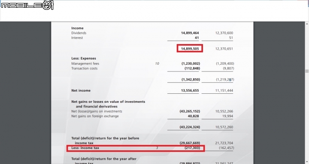Select the 'Less: Expenses' heading
309x164 pixels.
84,58
